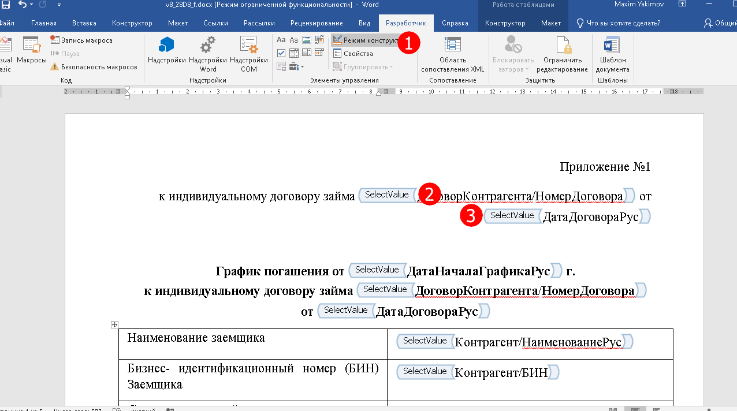737x411 pixels.
Task: Switch to the Вставка tab
Action: tap(84, 23)
